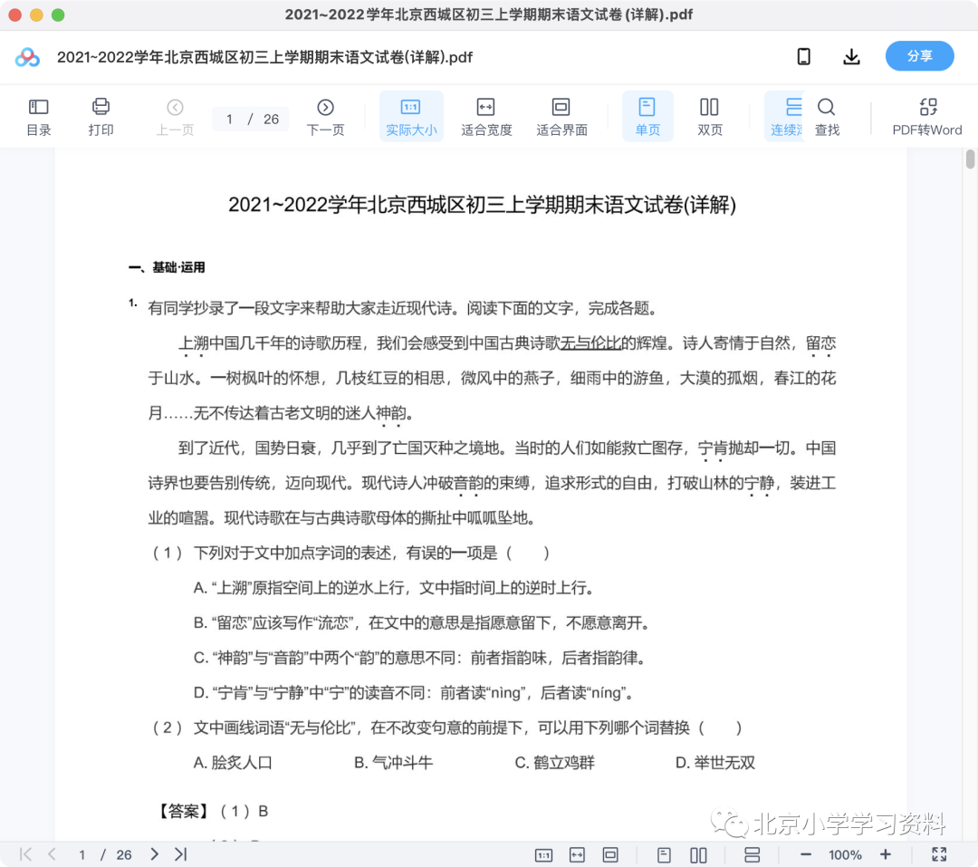Toggle 连续 continuous scrolling mode
This screenshot has width=978, height=867.
coord(786,117)
